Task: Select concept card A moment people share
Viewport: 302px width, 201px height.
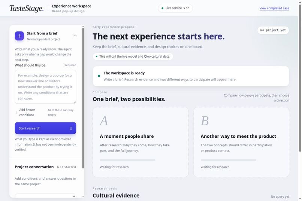Action: tap(141, 142)
